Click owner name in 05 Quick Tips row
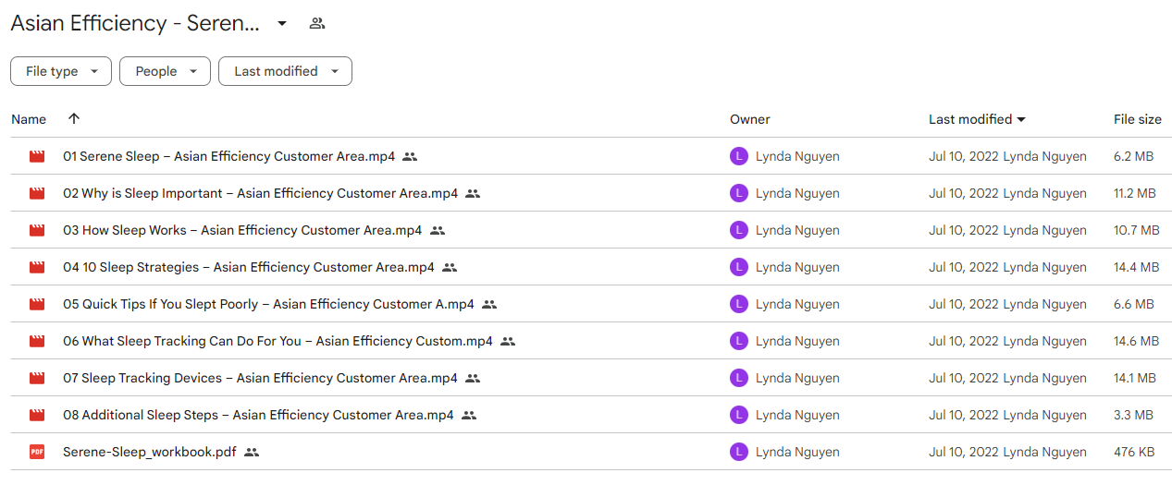1172x485 pixels. pyautogui.click(x=797, y=305)
